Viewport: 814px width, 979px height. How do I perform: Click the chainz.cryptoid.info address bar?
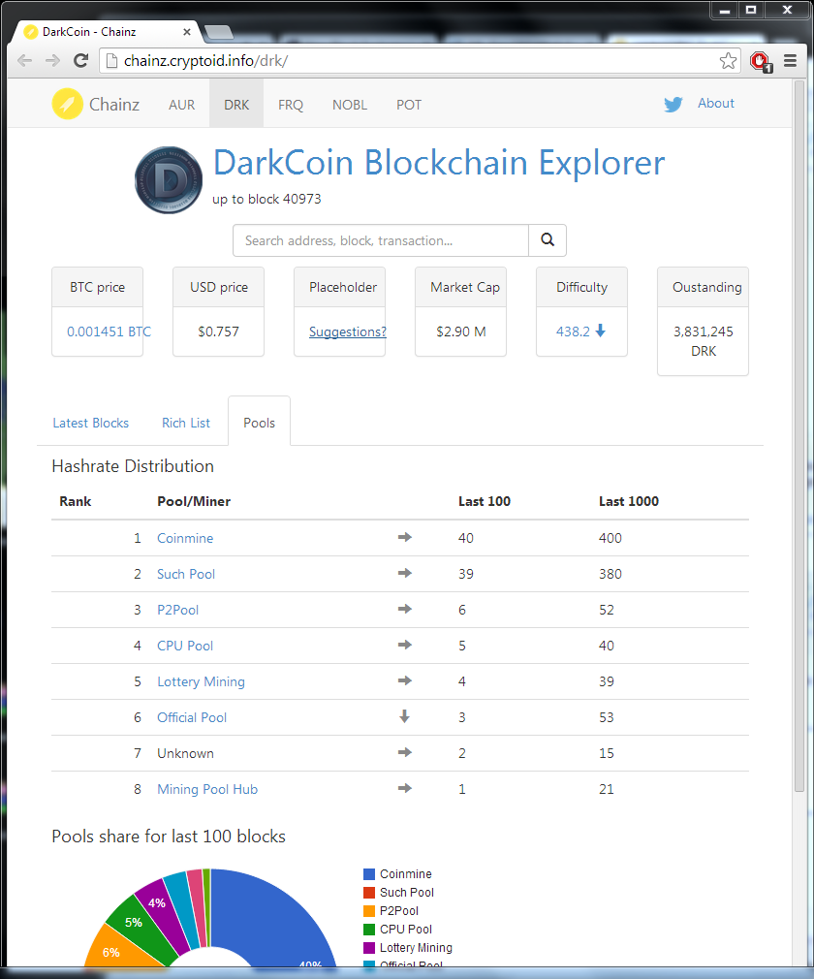[420, 60]
